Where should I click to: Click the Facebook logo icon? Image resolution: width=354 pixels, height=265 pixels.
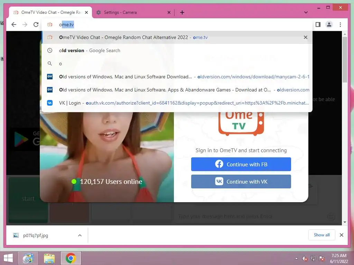click(219, 164)
